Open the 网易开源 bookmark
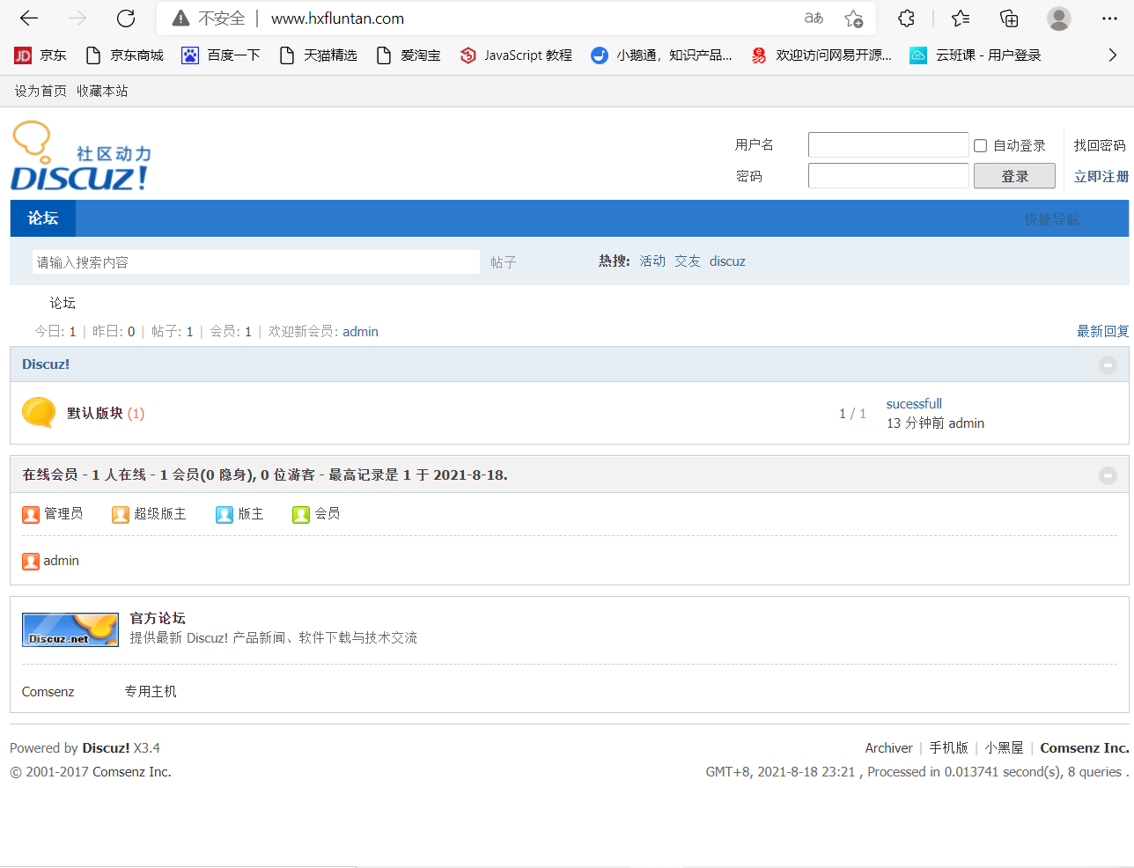 (x=821, y=55)
